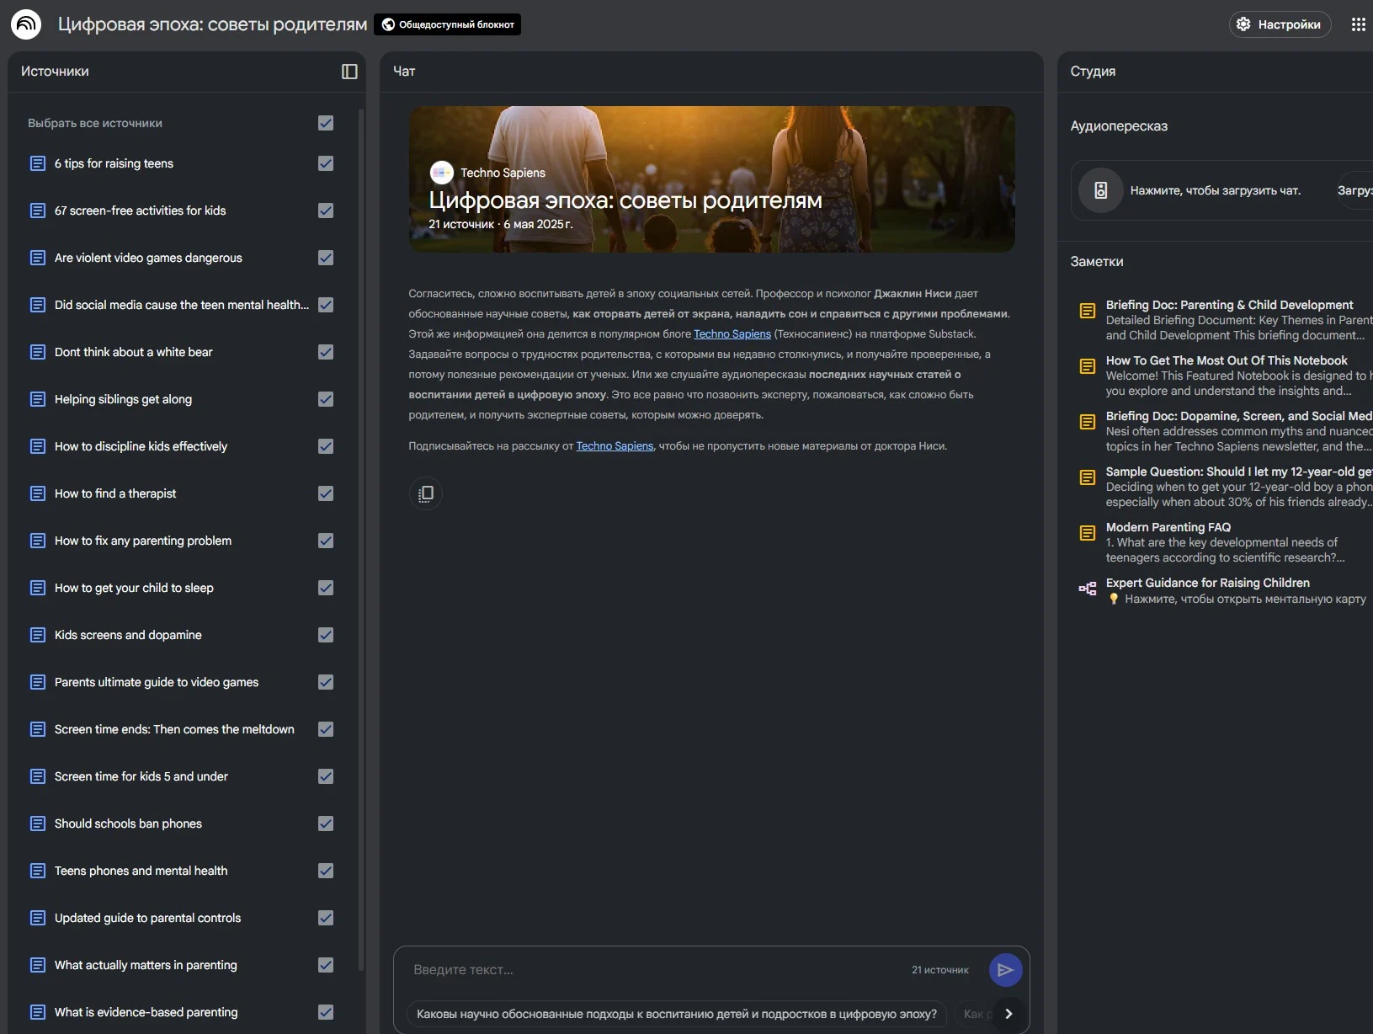Screen dimensions: 1373x1034
Task: Click the copy summary icon below the text
Action: pyautogui.click(x=426, y=493)
